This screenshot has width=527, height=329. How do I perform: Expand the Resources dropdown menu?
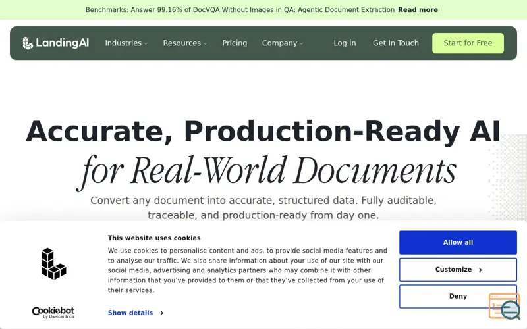185,43
